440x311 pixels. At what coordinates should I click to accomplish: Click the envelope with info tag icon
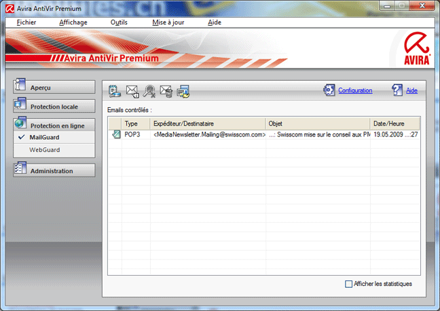pyautogui.click(x=132, y=91)
